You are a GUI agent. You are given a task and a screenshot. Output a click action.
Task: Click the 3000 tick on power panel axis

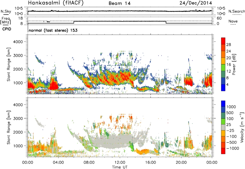[18, 56]
